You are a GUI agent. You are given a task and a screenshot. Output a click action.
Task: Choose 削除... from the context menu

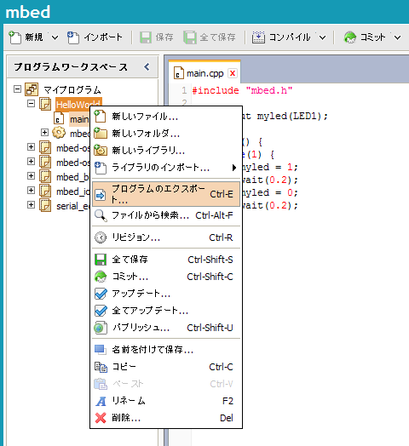pyautogui.click(x=166, y=418)
